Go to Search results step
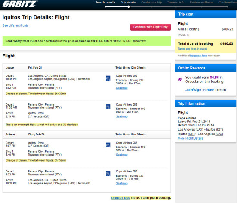Viewport: 237px width, 203px height. tap(105, 3)
